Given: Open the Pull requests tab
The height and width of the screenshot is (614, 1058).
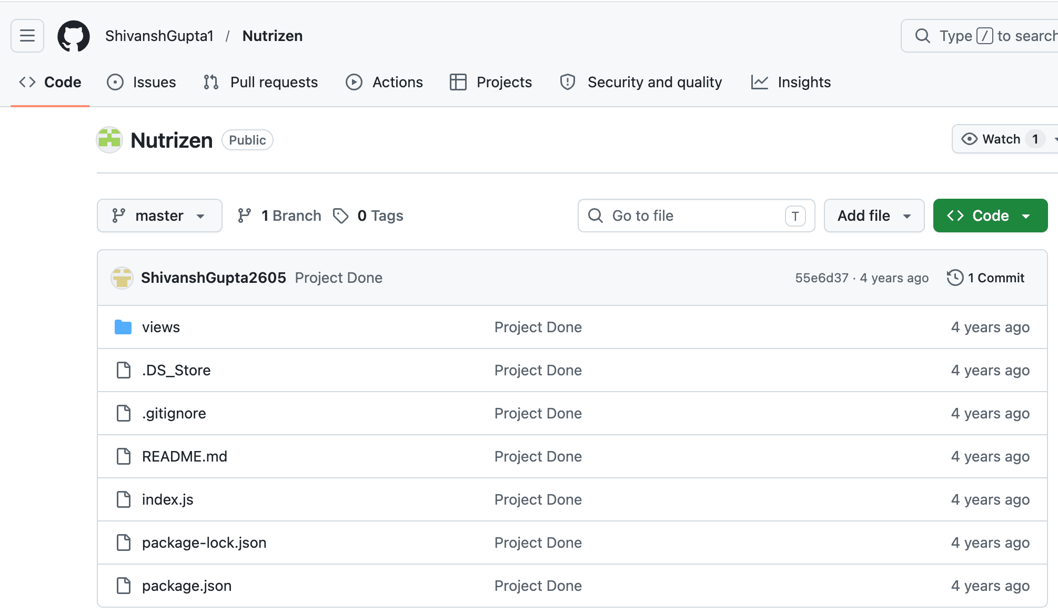Looking at the screenshot, I should tap(261, 82).
